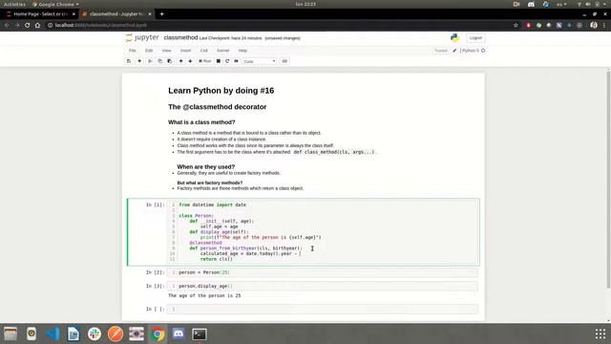Cut the selected cell using the scissors icon
Screen dimensions: 611x344
(x=150, y=61)
